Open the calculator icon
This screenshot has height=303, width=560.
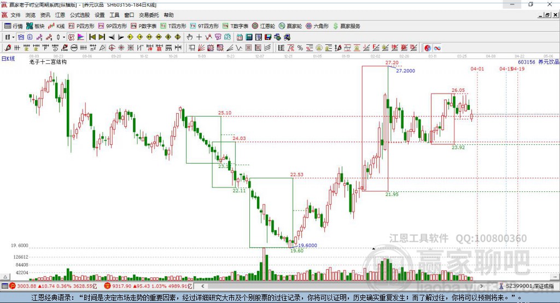(249, 37)
